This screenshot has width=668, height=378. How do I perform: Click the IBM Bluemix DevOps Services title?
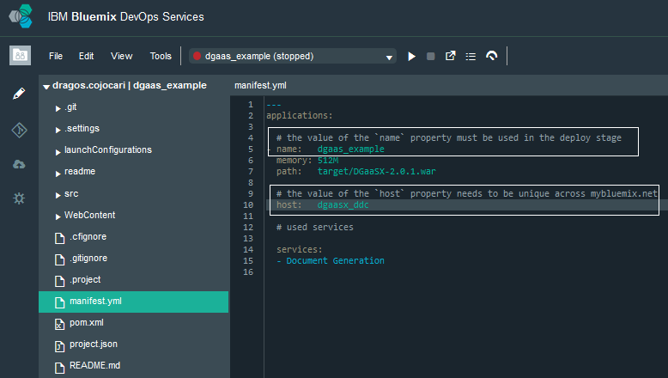tap(126, 16)
